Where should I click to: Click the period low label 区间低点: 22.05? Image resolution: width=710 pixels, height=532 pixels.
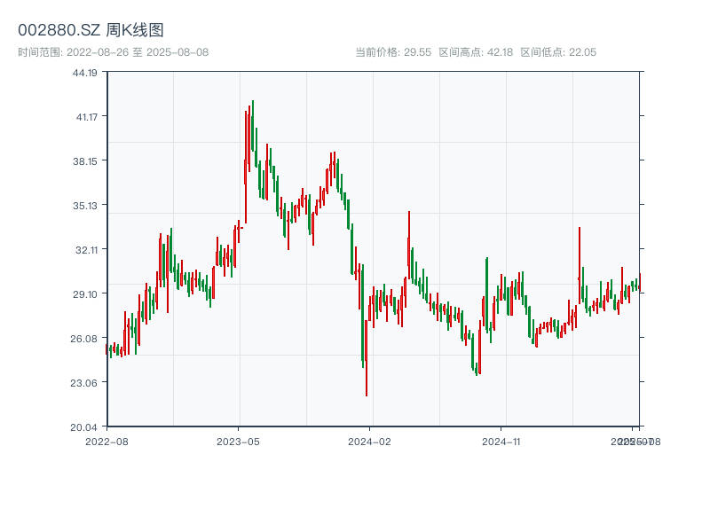point(558,52)
